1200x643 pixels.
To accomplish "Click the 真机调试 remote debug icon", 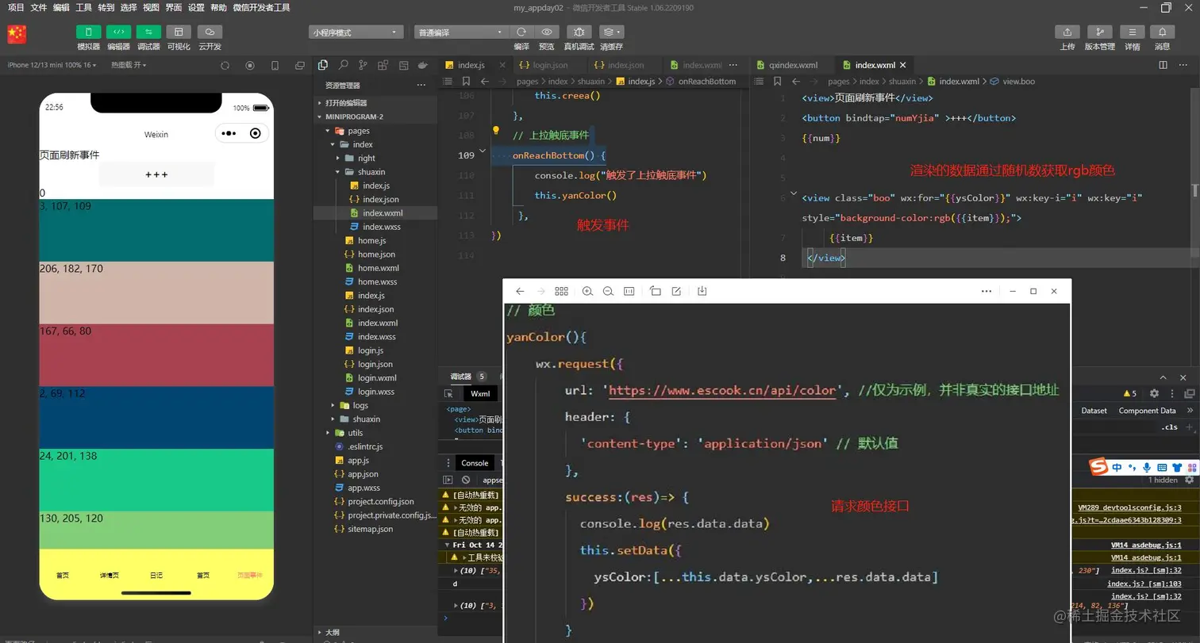I will coord(579,33).
